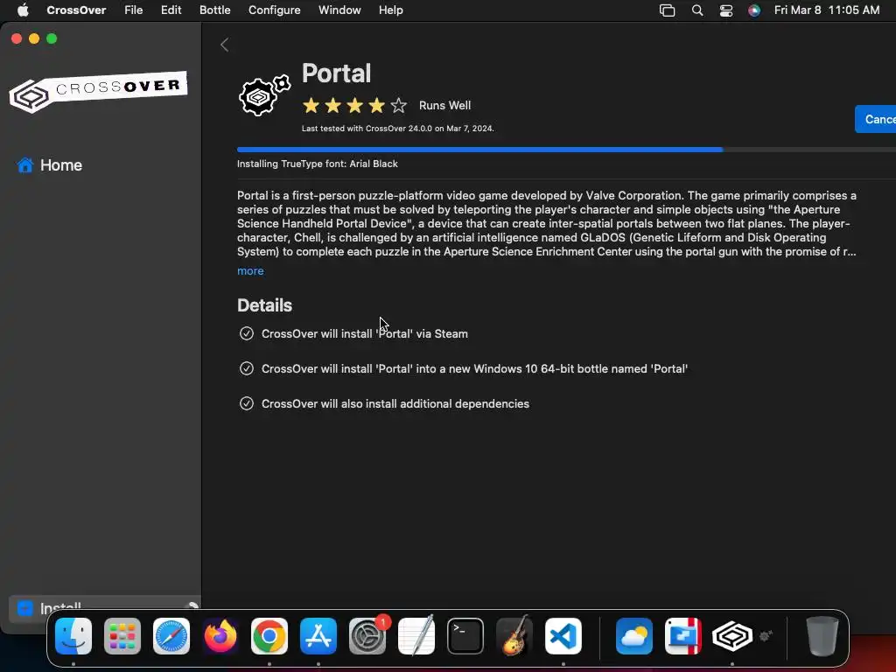
Task: Open GarageBand from the dock
Action: (514, 636)
